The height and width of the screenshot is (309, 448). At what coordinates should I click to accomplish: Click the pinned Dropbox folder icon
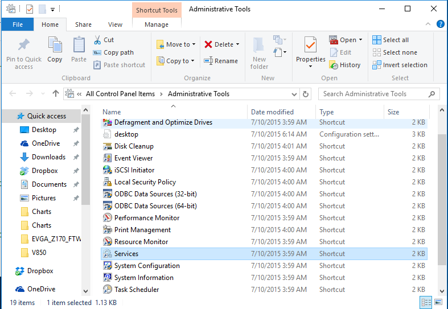[x=24, y=171]
